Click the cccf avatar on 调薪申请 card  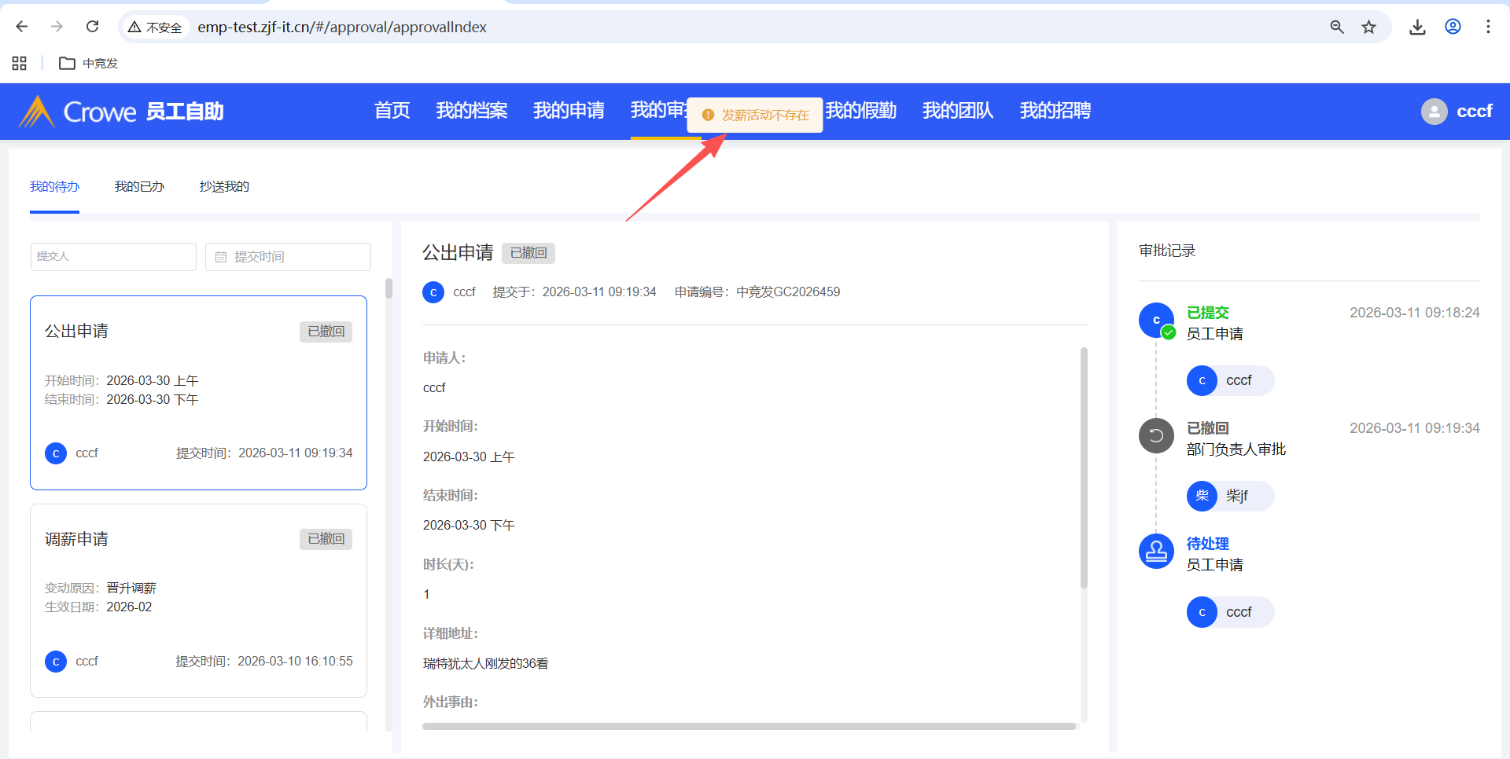(x=56, y=662)
